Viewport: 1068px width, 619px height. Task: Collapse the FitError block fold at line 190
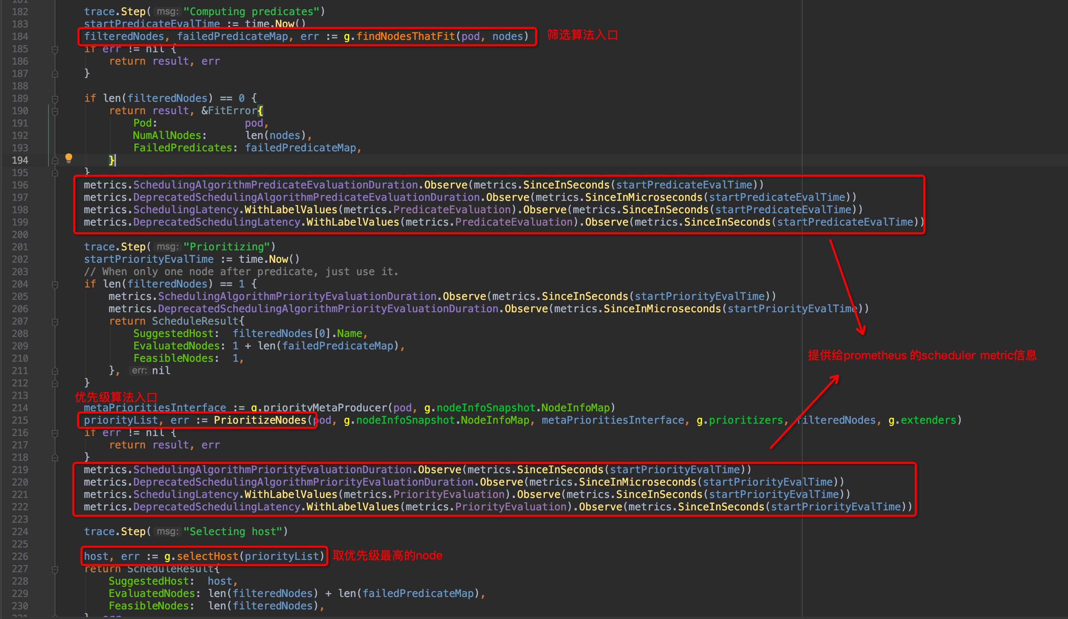pyautogui.click(x=55, y=111)
